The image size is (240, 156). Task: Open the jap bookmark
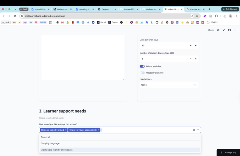[x=25, y=22]
